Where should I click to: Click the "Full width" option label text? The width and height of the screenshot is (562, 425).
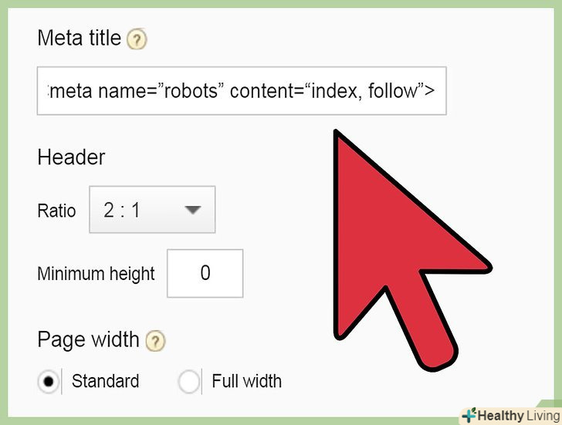246,381
